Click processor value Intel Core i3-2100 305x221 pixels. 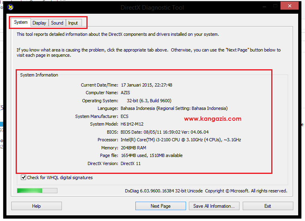[x=181, y=140]
